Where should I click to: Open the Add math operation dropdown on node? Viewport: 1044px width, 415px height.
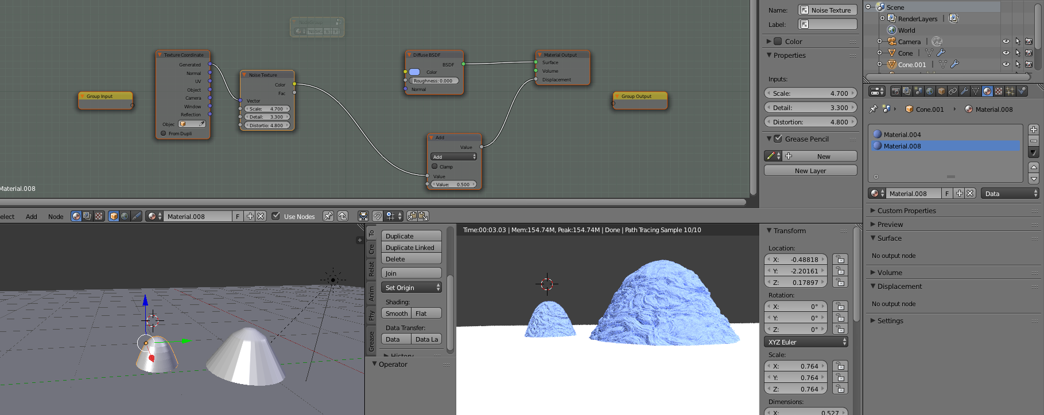coord(453,156)
